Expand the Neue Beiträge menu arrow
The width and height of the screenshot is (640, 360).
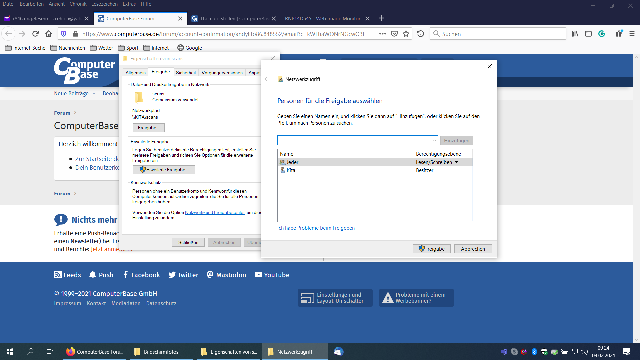tap(94, 94)
